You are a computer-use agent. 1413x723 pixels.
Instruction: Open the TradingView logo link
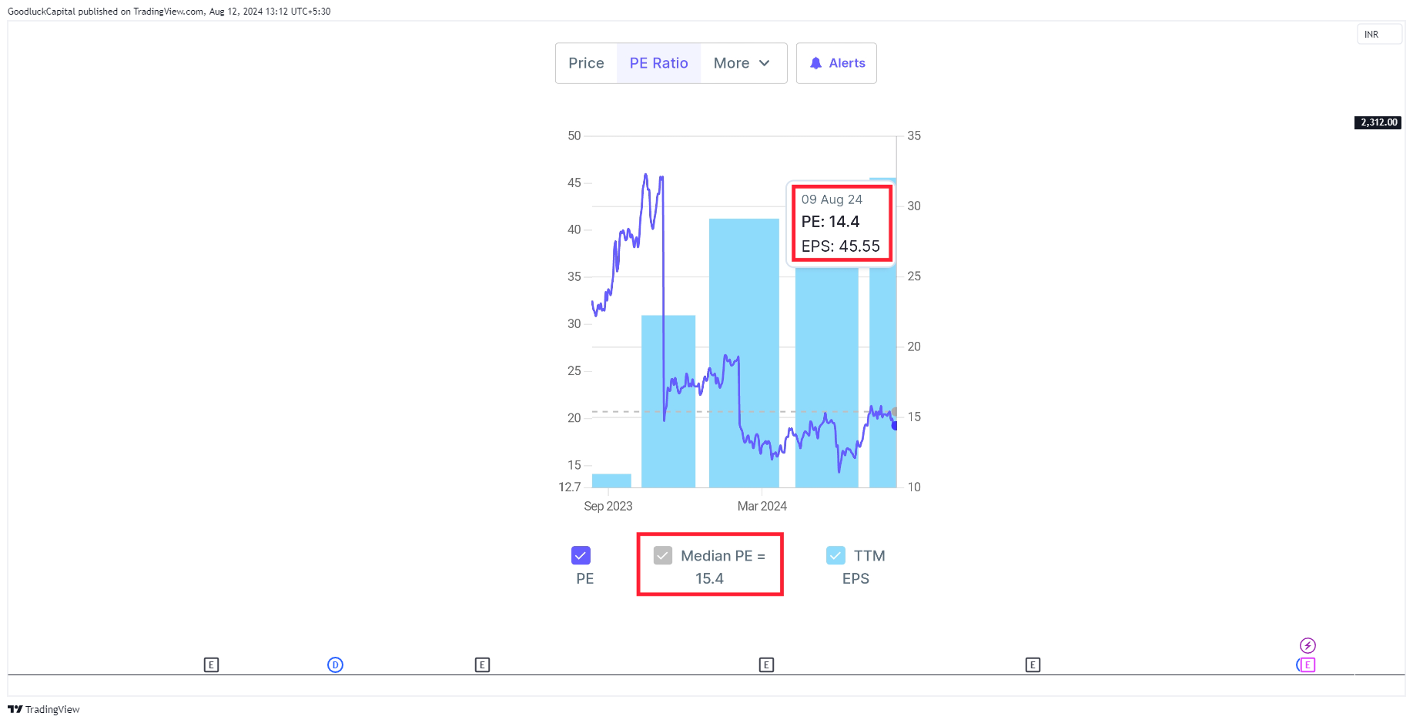pyautogui.click(x=44, y=709)
